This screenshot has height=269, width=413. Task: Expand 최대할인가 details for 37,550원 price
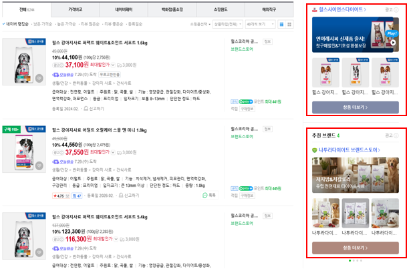[x=113, y=152]
